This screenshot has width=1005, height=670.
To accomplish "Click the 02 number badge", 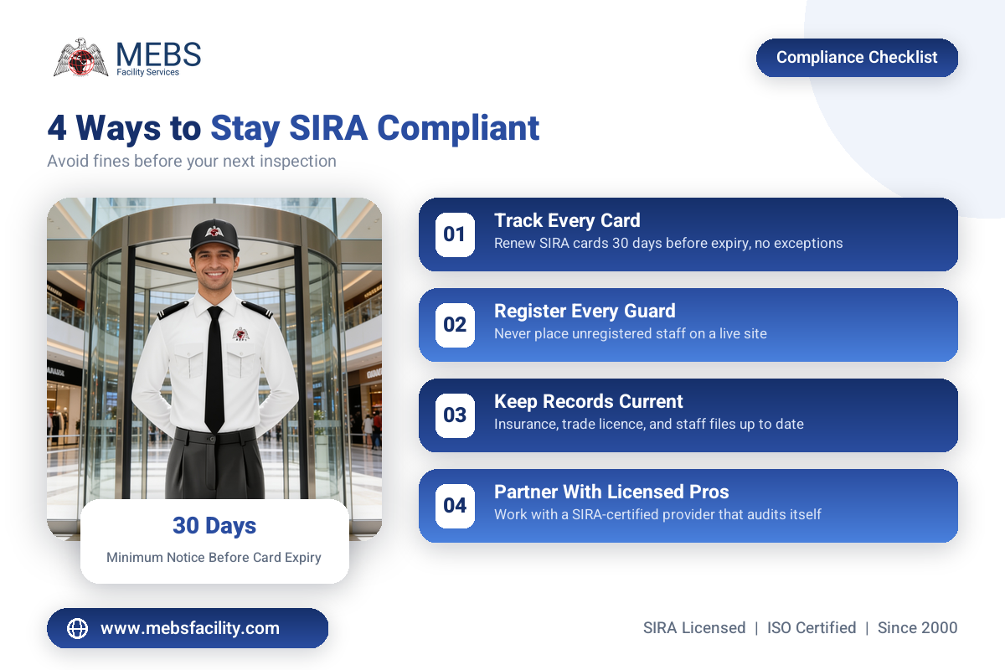I will click(455, 324).
